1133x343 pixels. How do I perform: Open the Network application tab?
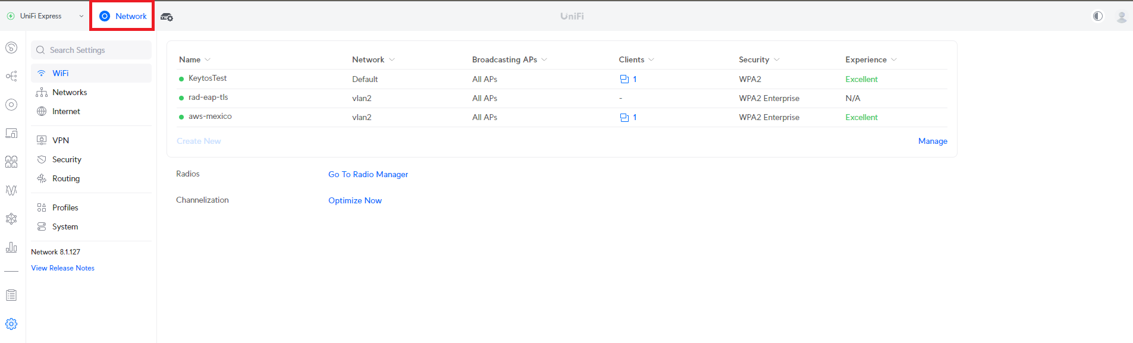123,16
